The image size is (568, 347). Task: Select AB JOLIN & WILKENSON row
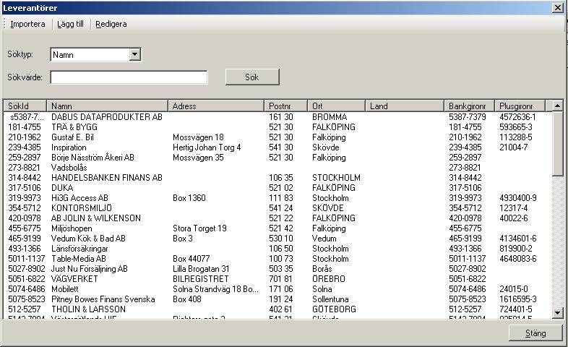[277, 218]
